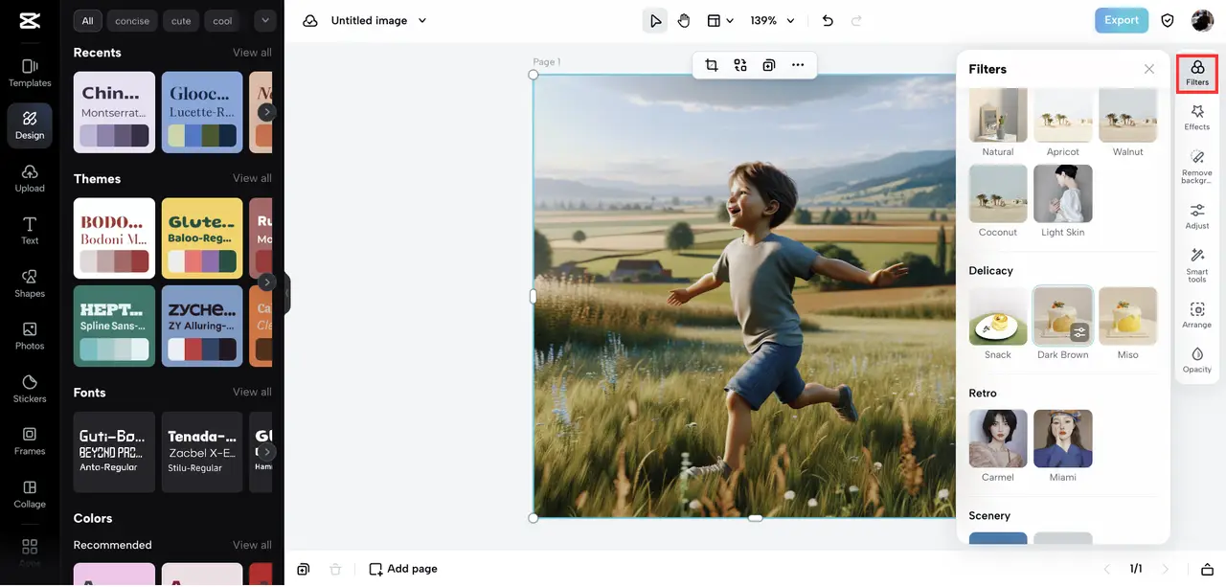1226x587 pixels.
Task: Click duplicate page icon at bottom
Action: (x=304, y=569)
